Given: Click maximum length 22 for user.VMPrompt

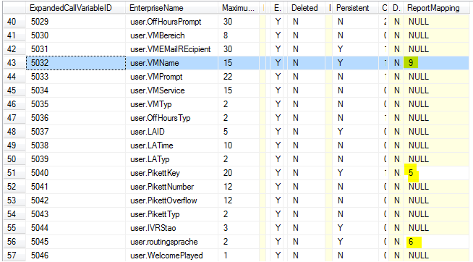Looking at the screenshot, I should pyautogui.click(x=239, y=77).
